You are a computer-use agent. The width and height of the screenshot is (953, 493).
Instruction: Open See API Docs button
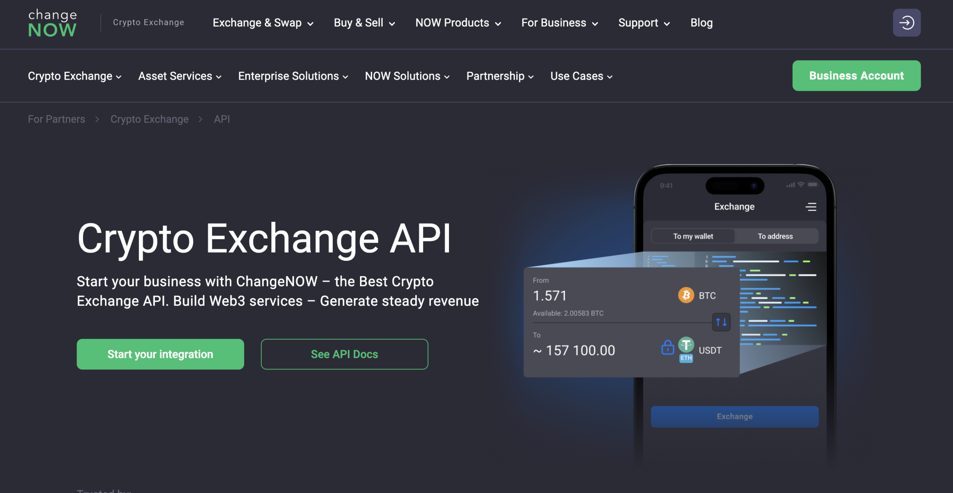[x=344, y=354]
